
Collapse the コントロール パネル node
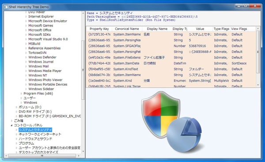[11, 125]
